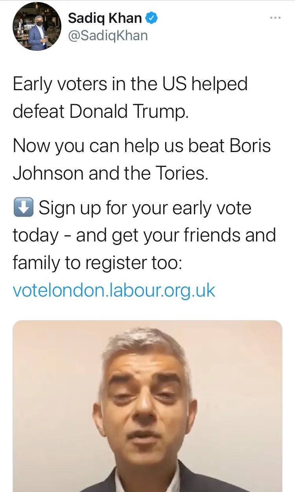
Task: Open the votelondon.labour.org.uk link
Action: (114, 291)
